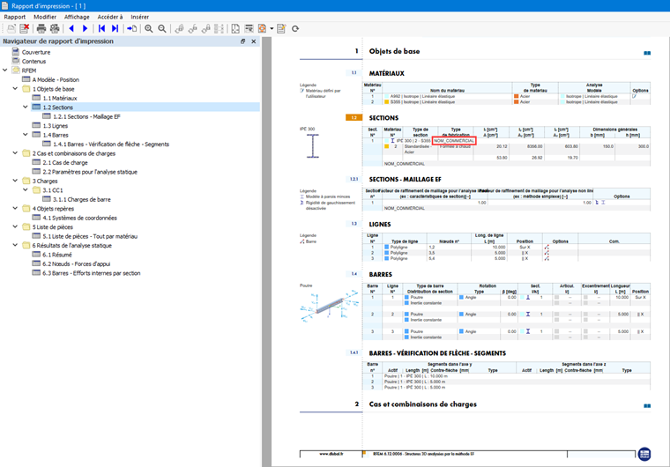Go to next page with right arrow
670x467 pixels.
pos(85,28)
